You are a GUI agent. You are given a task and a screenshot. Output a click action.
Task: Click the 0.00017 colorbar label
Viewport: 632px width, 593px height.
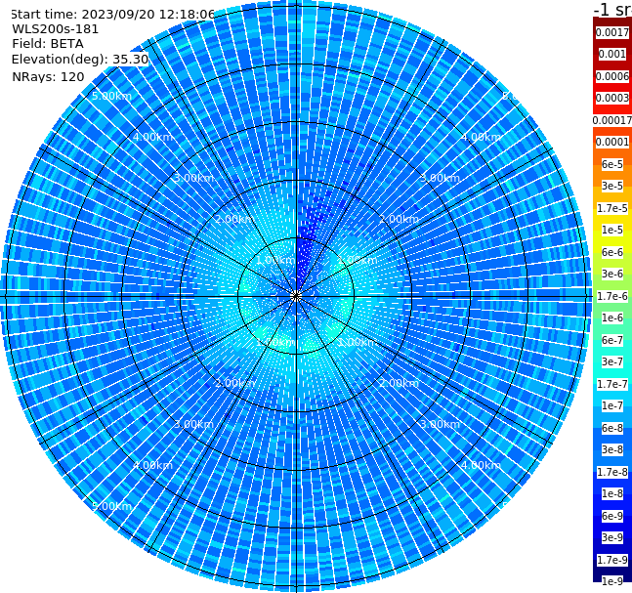[x=612, y=120]
